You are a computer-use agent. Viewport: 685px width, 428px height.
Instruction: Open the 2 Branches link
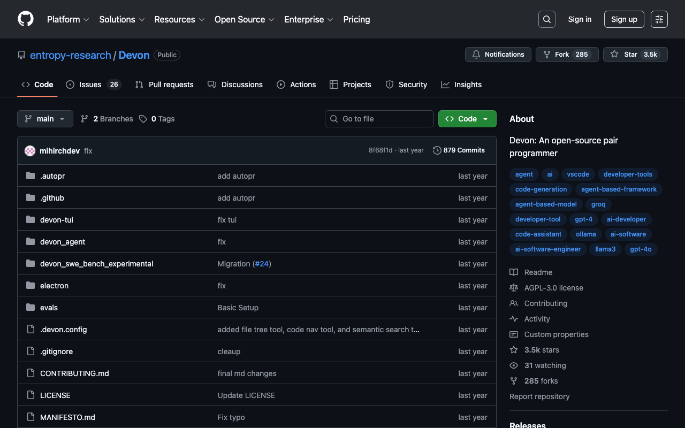point(107,119)
